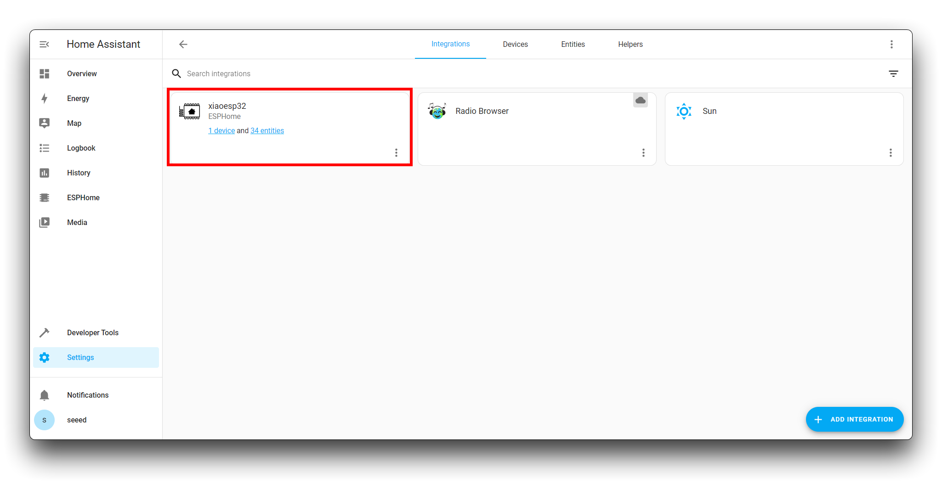Switch to the Devices tab
Viewport: 942px width, 484px height.
[515, 44]
